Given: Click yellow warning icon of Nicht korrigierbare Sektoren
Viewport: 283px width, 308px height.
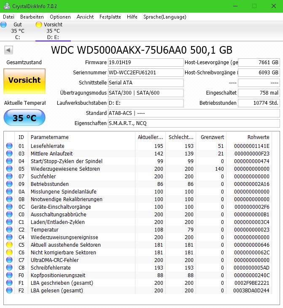Looking at the screenshot, I should coord(9,252).
